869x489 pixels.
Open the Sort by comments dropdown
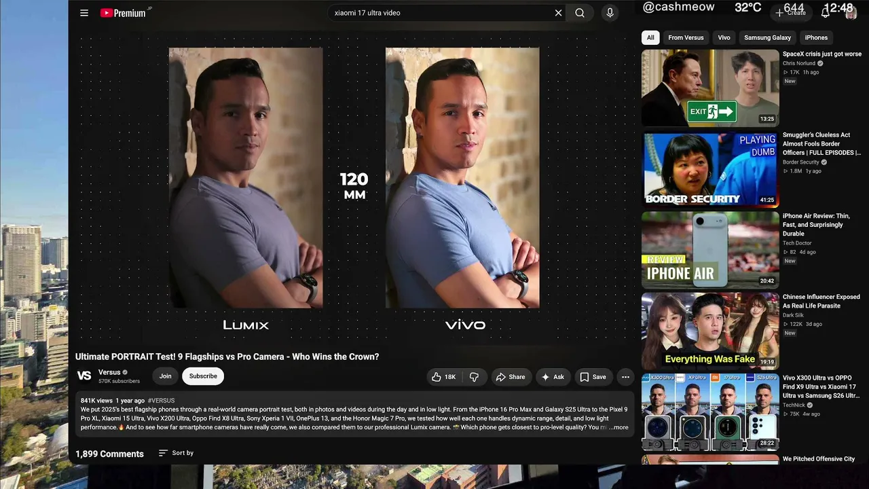click(x=176, y=453)
